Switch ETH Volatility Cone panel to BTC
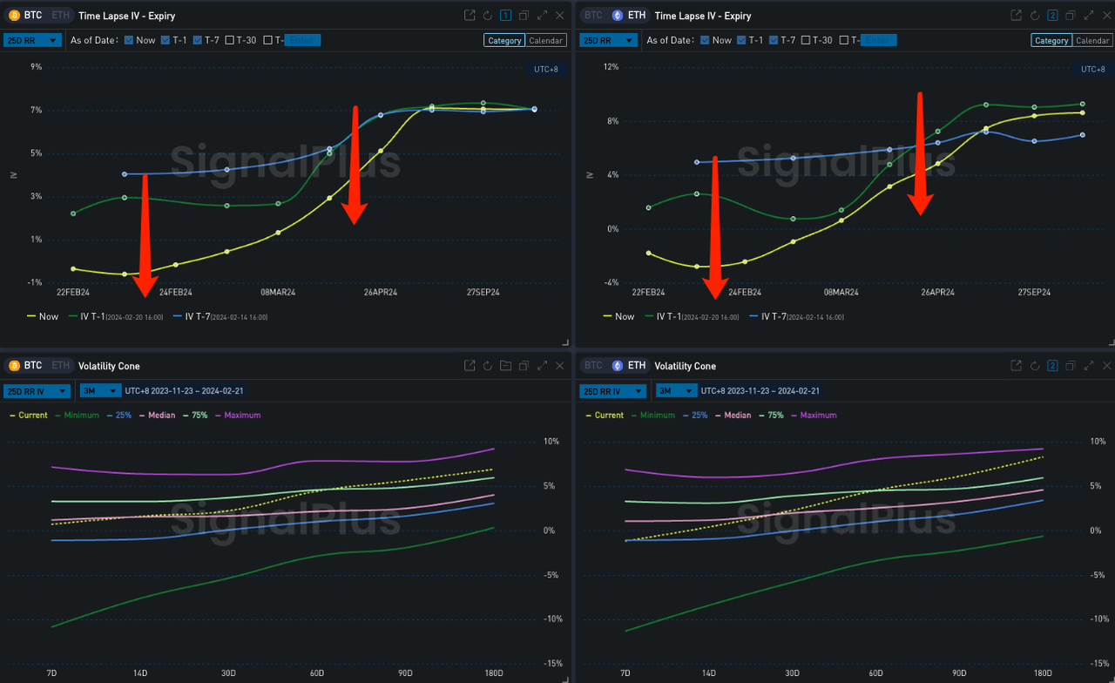This screenshot has height=683, width=1115. (x=593, y=366)
